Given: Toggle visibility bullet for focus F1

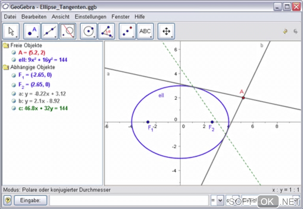Looking at the screenshot, I should tap(14, 75).
